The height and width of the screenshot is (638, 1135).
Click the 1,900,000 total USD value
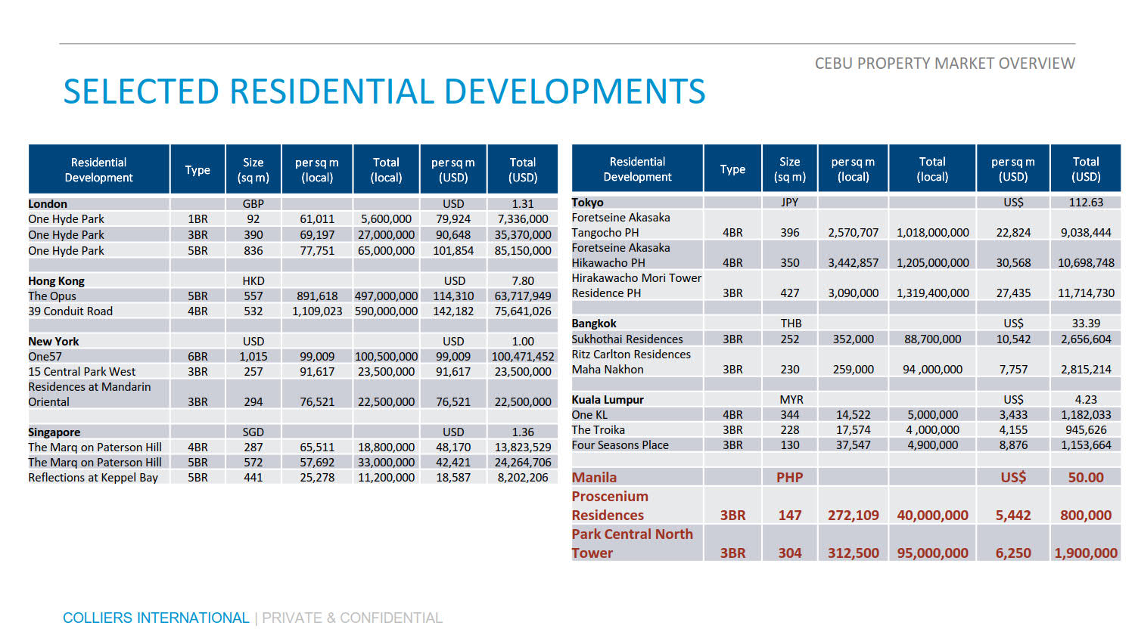coord(1085,553)
